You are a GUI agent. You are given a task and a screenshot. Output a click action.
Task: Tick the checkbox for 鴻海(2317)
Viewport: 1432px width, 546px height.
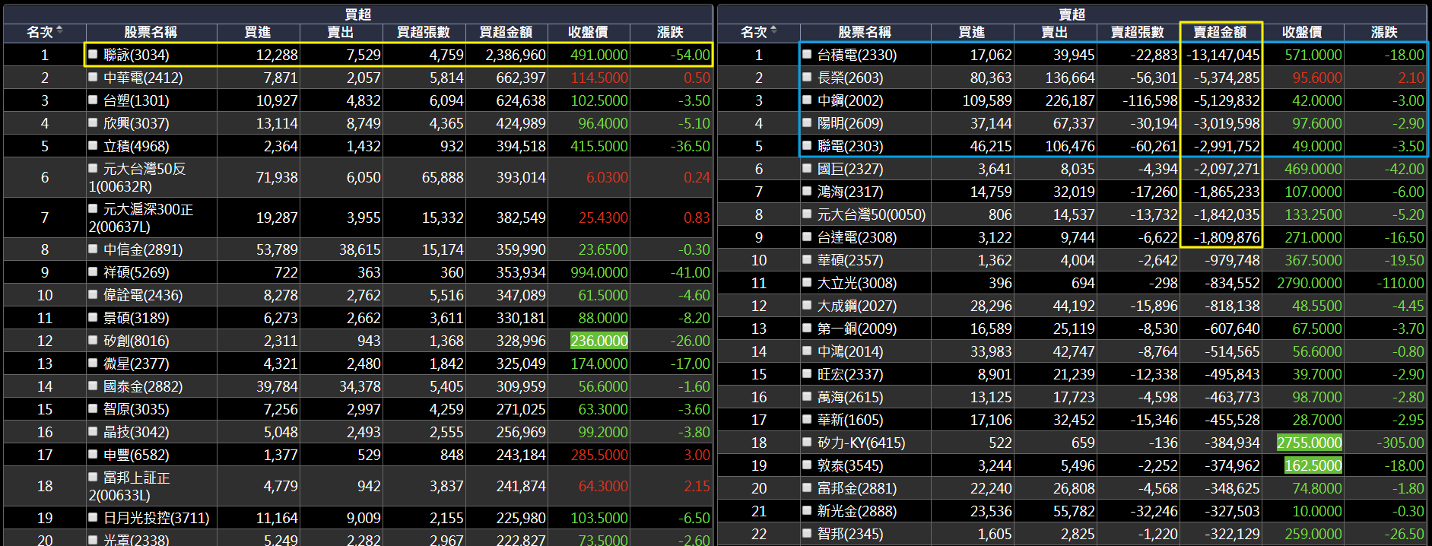(807, 191)
